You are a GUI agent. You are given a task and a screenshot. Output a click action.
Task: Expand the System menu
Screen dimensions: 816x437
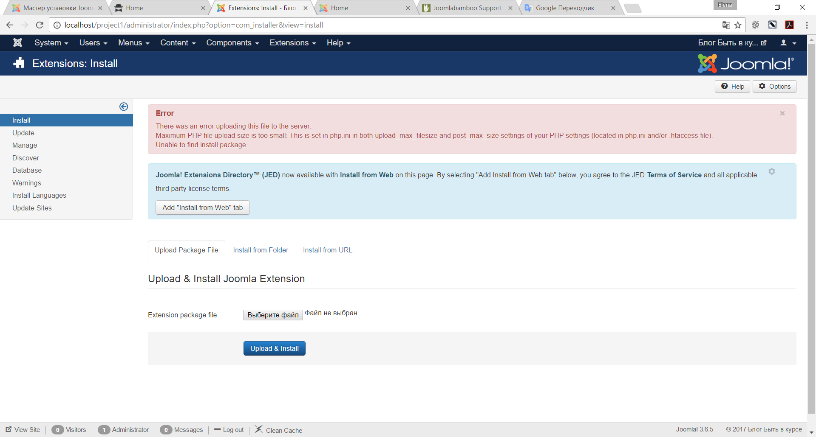51,43
